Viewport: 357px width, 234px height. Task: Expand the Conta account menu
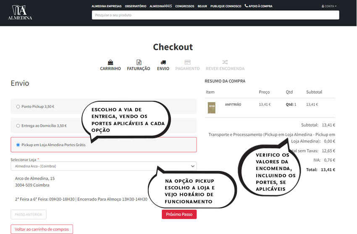pyautogui.click(x=329, y=6)
